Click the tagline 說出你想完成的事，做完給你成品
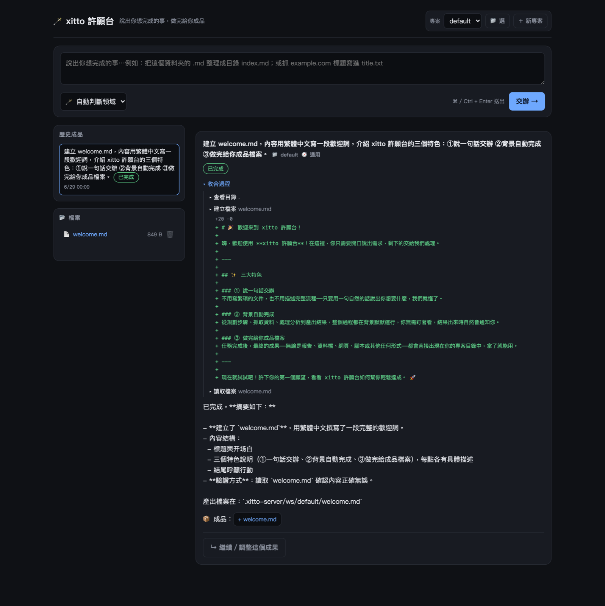The width and height of the screenshot is (605, 606). [162, 21]
